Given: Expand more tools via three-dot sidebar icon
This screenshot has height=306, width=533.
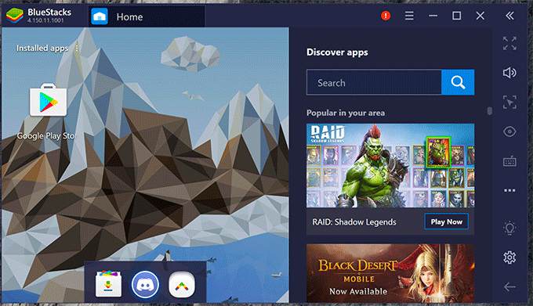Looking at the screenshot, I should tap(509, 190).
